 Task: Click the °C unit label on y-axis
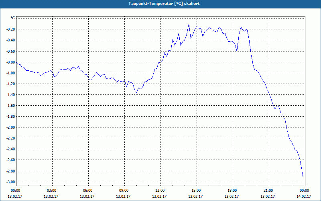click(13, 18)
